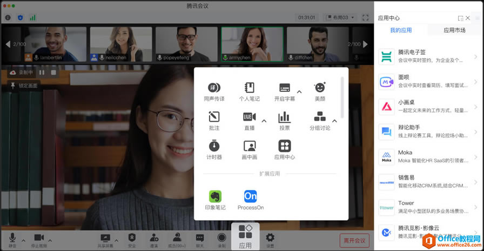This screenshot has width=484, height=251.
Task: Pop out the 应用中心 panel
Action: coord(461,18)
